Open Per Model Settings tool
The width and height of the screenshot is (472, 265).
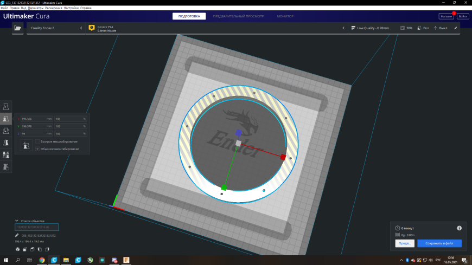pyautogui.click(x=6, y=154)
